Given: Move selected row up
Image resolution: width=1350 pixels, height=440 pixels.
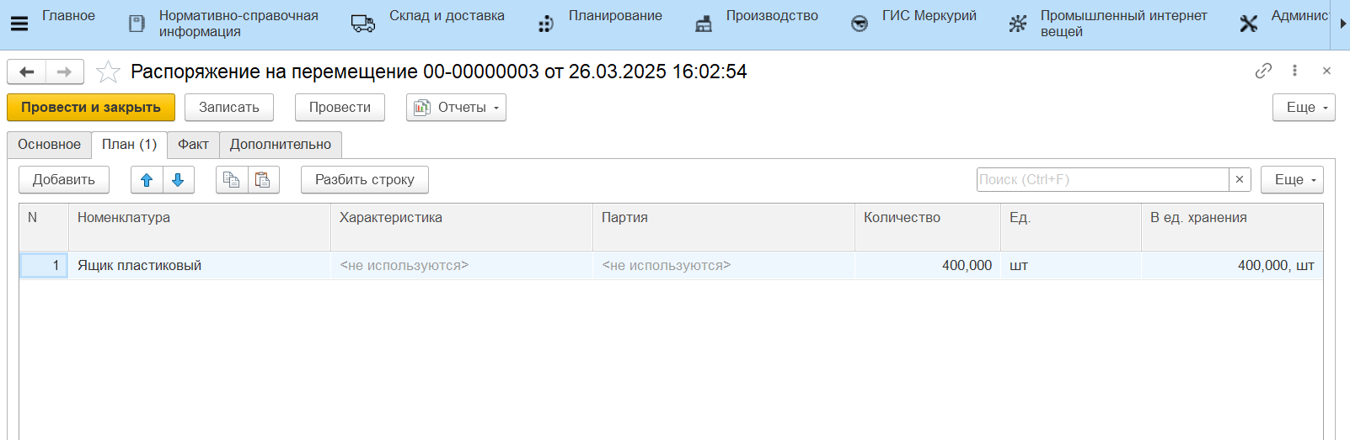Looking at the screenshot, I should pyautogui.click(x=147, y=180).
